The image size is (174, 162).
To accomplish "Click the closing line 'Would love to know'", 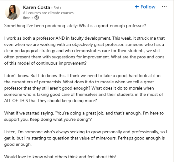I will tap(60, 157).
